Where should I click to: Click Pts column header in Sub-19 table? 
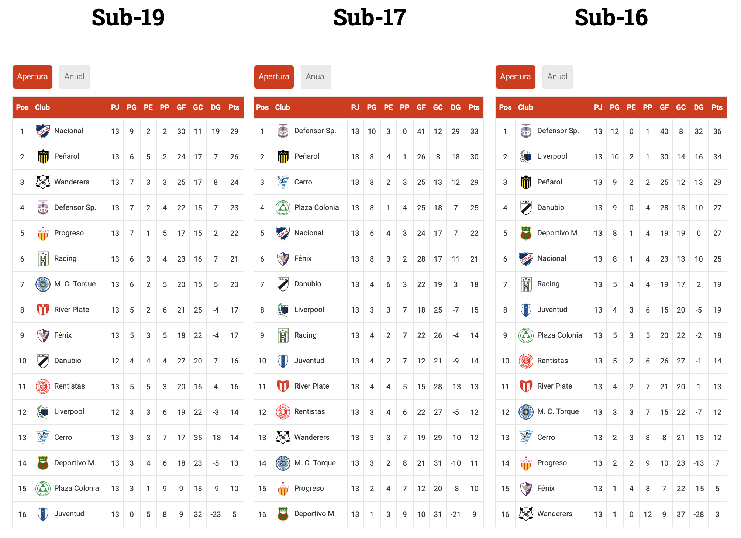coord(234,107)
